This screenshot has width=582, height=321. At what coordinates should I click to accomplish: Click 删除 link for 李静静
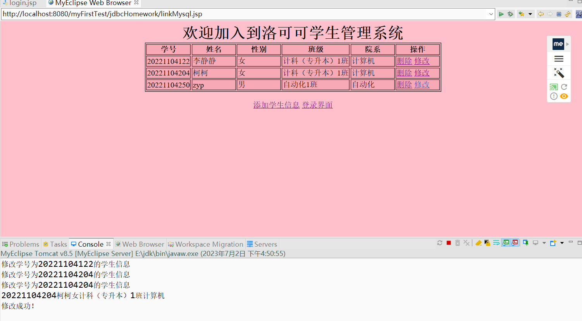point(404,61)
